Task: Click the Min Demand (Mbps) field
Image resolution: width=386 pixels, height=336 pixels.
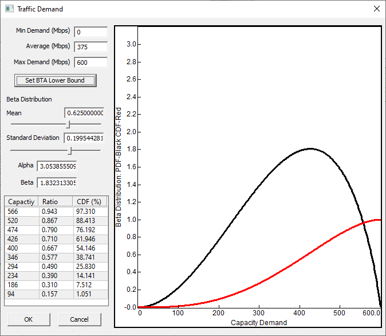Action: tap(90, 32)
